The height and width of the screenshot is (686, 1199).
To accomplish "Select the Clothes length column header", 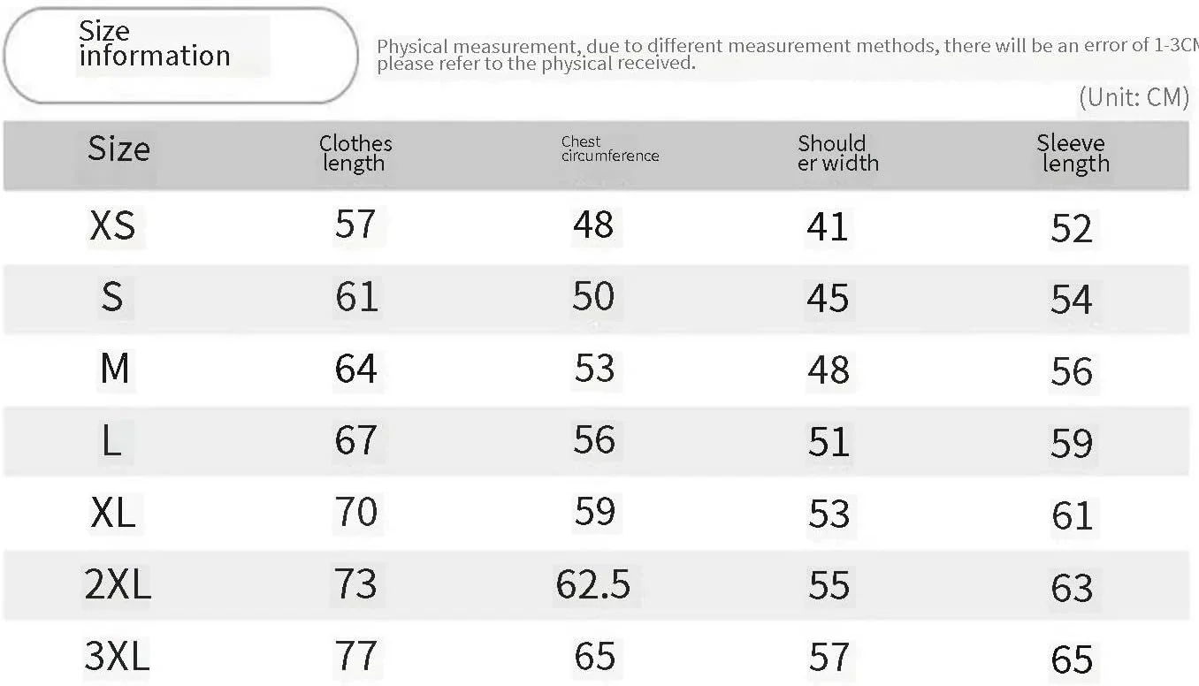I will tap(355, 153).
